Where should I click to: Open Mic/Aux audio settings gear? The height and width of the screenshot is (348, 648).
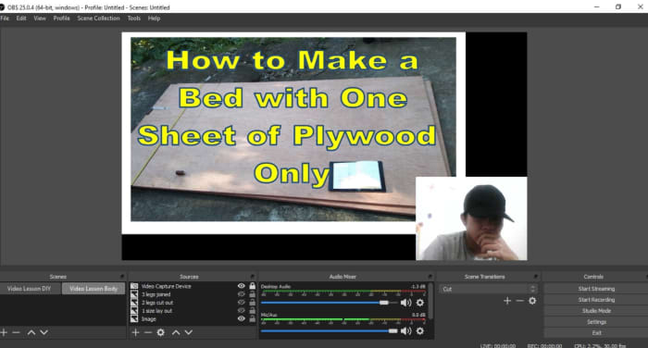[420, 330]
